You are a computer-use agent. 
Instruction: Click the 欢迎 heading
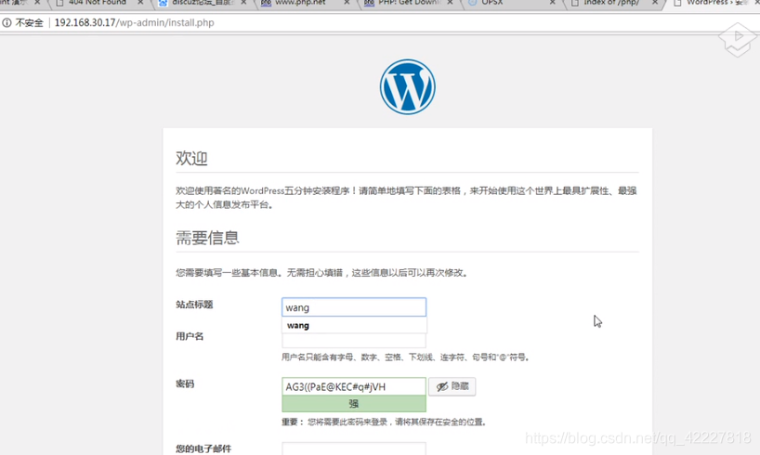click(191, 159)
